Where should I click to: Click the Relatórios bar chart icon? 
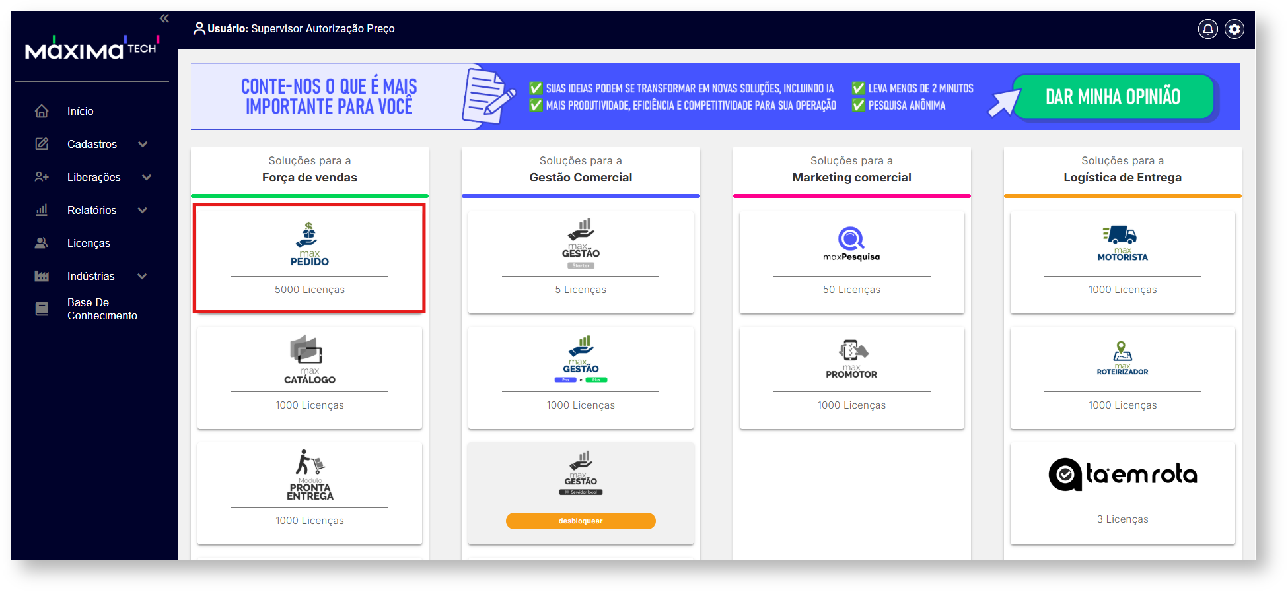pos(42,210)
